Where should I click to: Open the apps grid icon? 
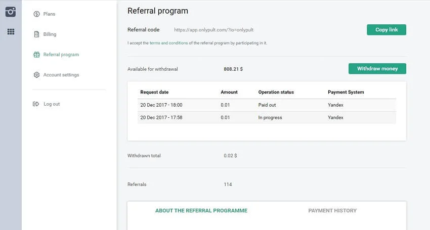coord(11,32)
